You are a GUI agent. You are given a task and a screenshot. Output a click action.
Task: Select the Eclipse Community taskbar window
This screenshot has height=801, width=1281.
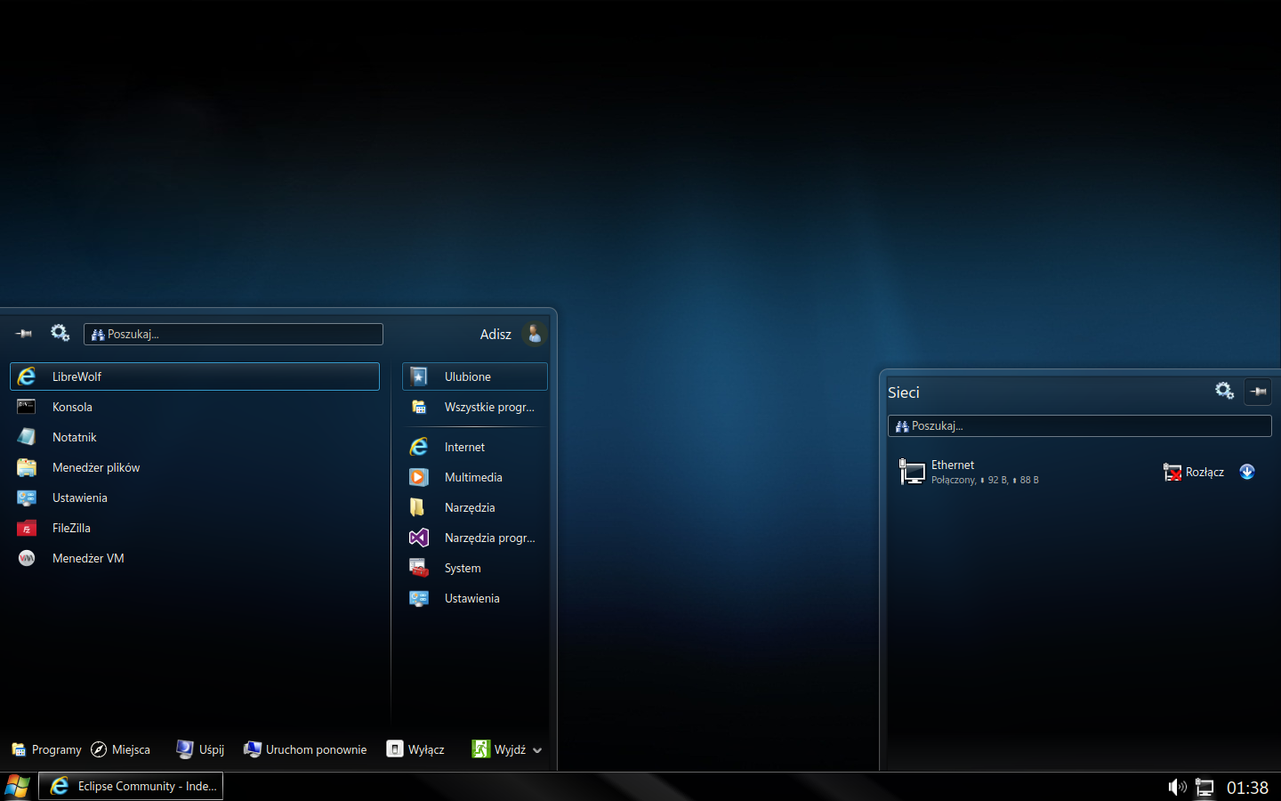tap(132, 786)
